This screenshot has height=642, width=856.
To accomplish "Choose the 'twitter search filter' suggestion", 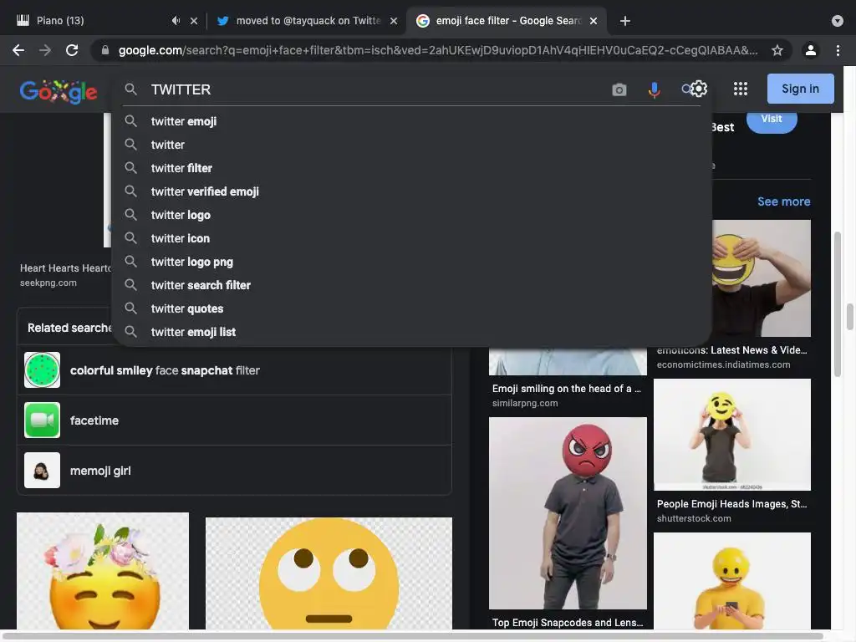I will click(x=412, y=285).
